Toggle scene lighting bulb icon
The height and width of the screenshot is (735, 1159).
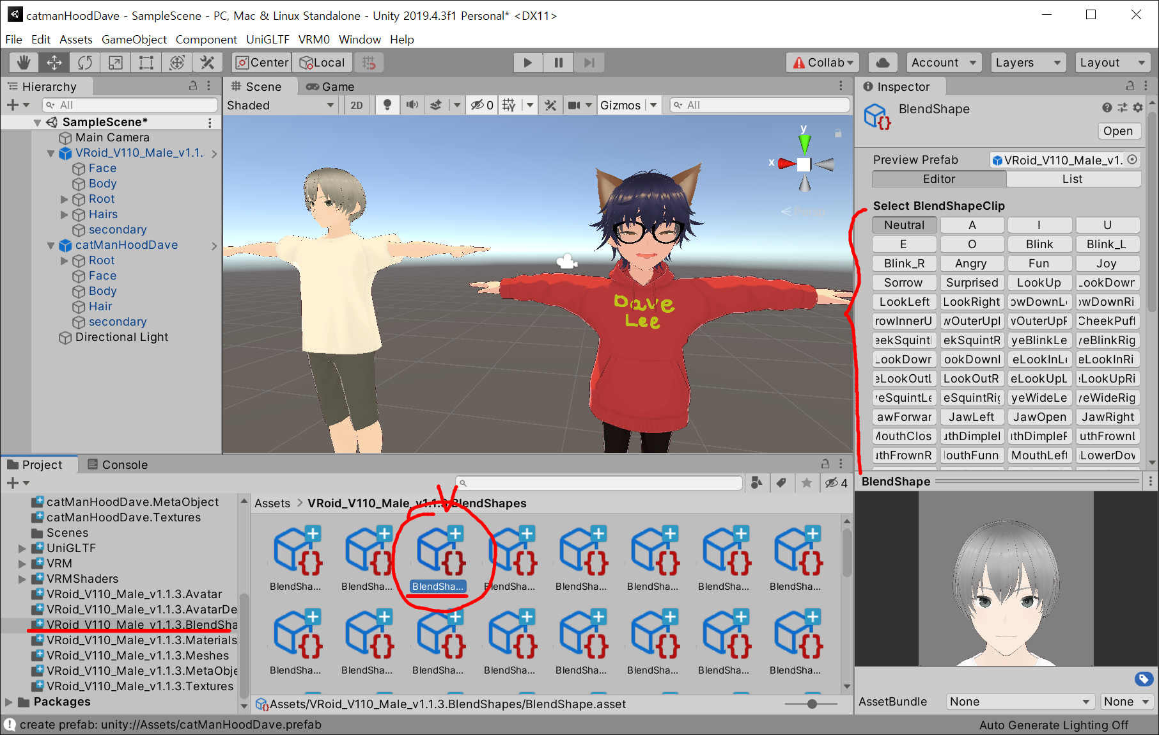click(x=387, y=106)
